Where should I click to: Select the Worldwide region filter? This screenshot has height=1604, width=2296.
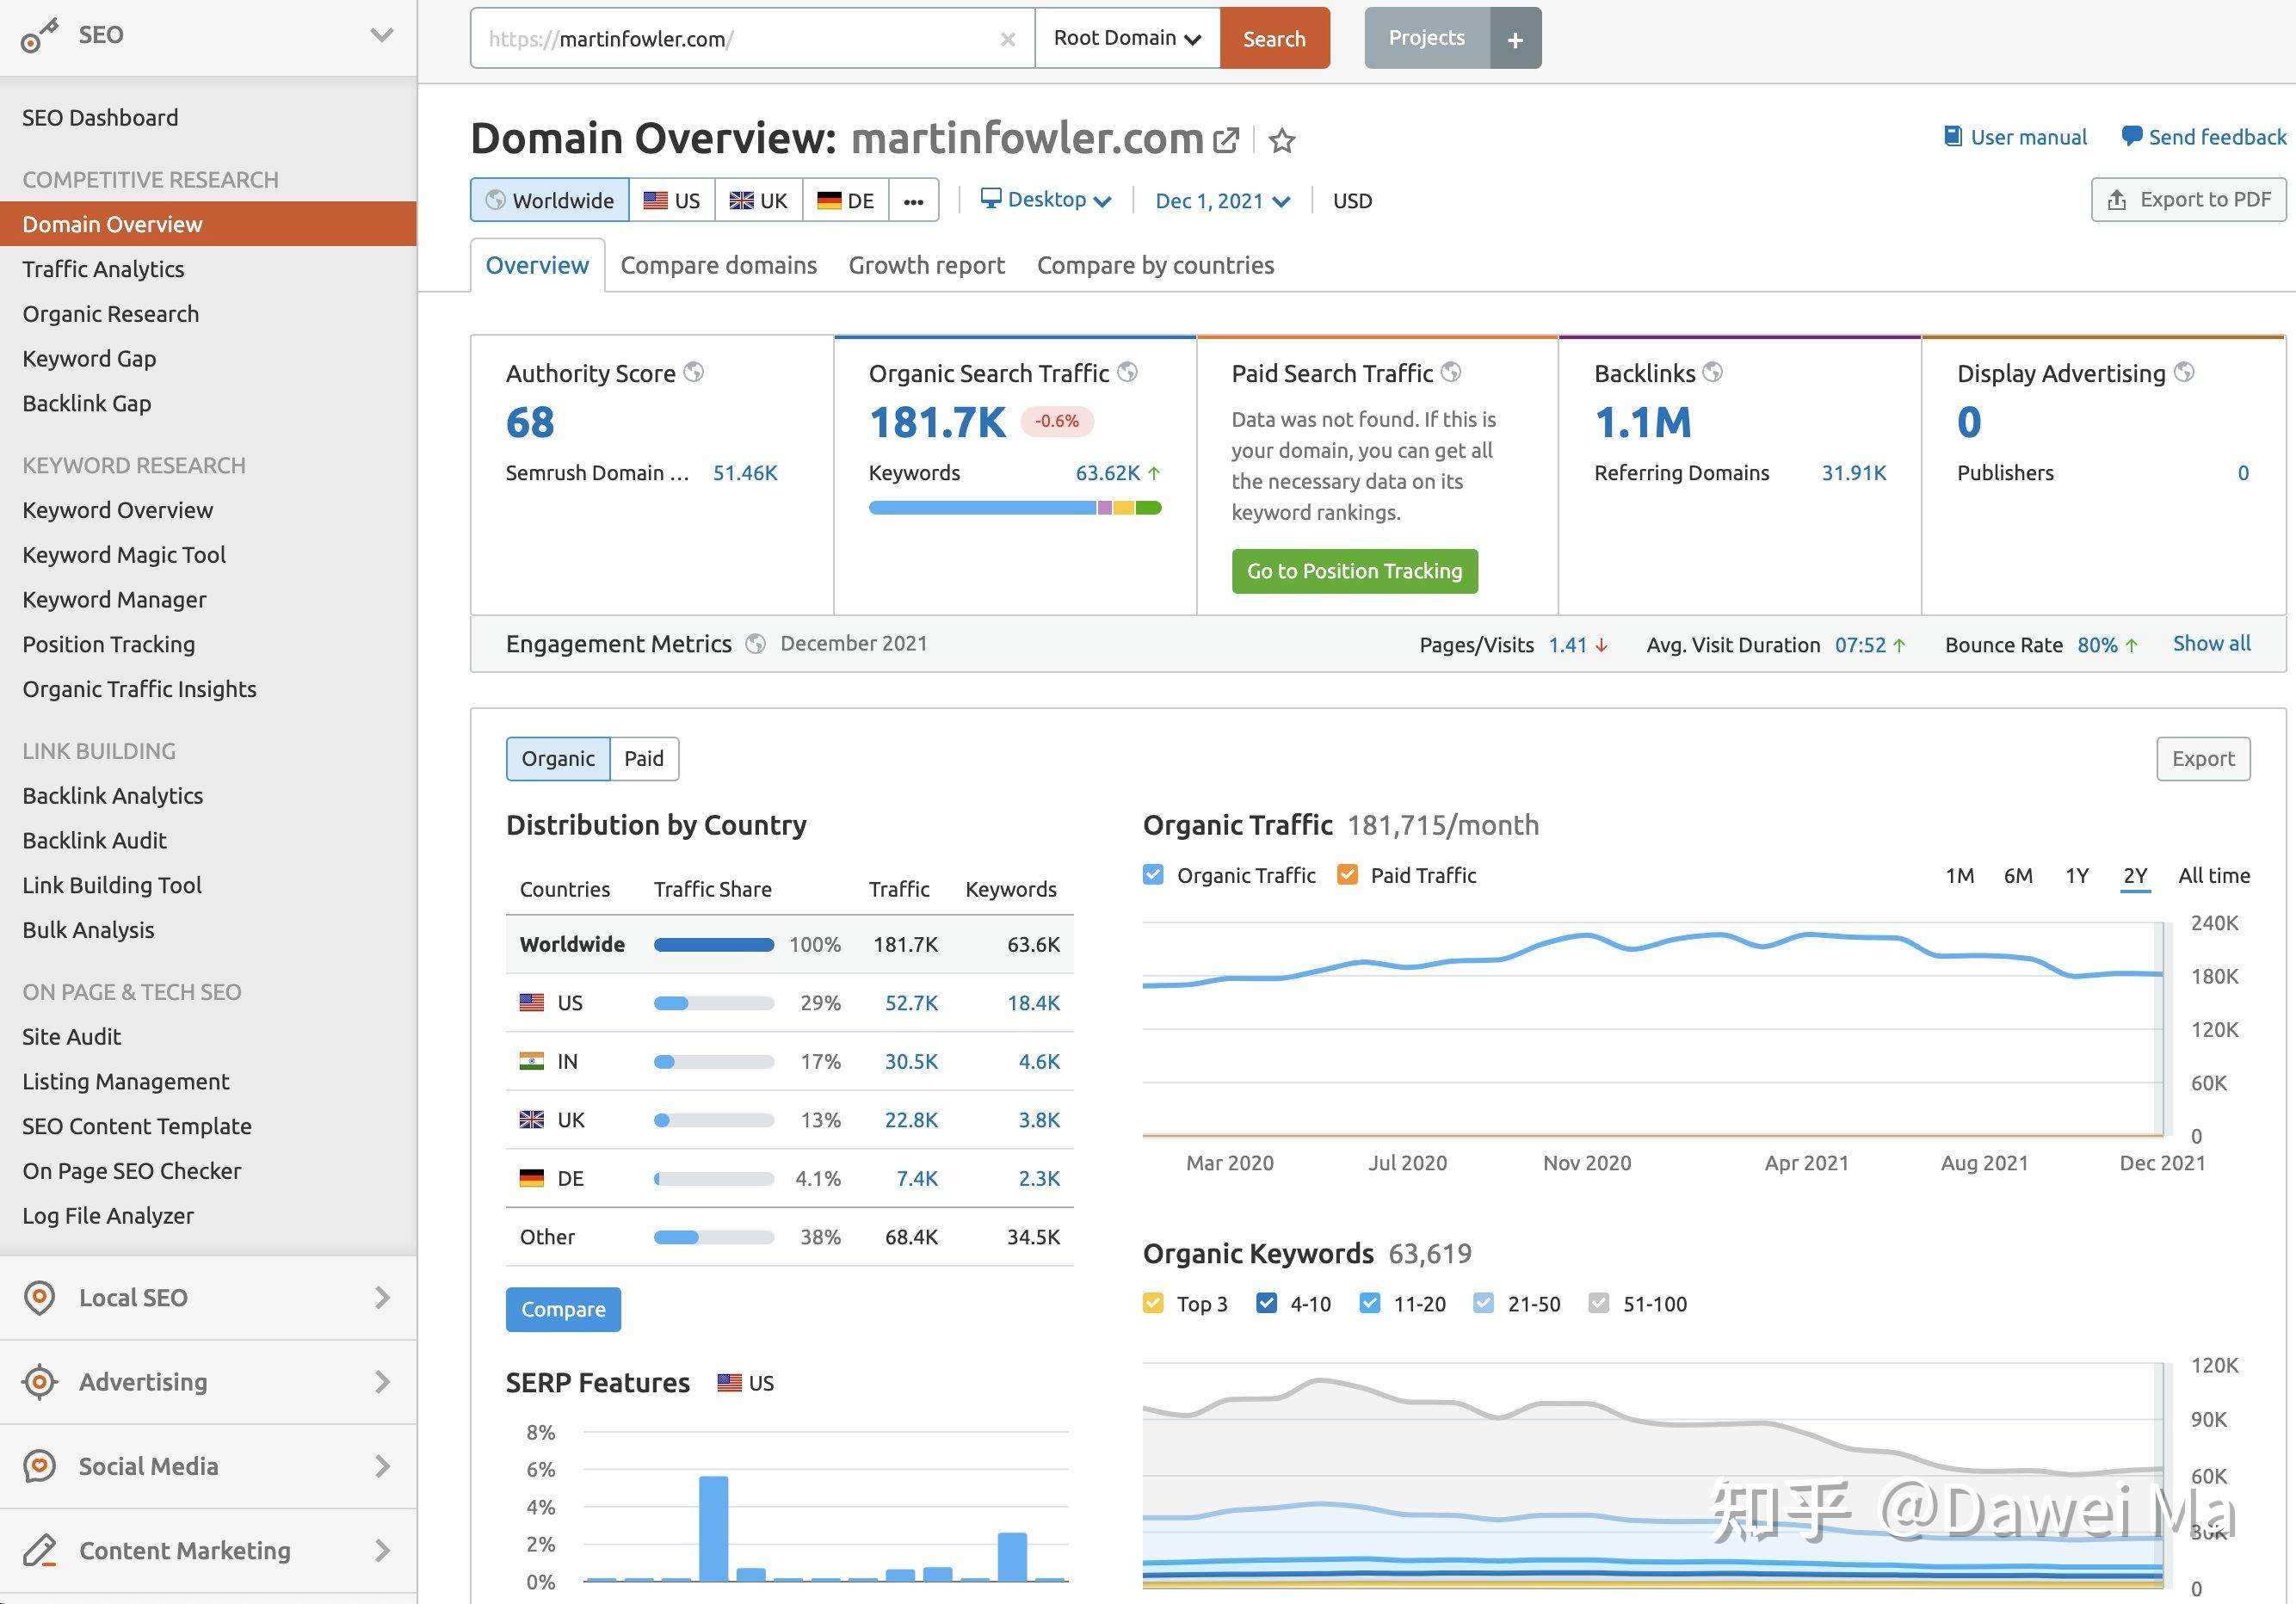550,200
